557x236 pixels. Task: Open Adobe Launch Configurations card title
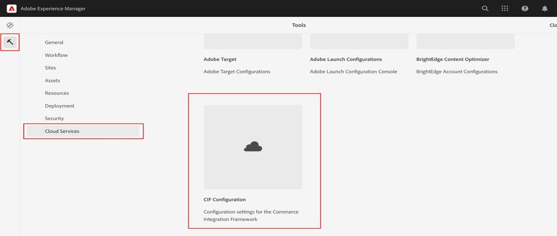pos(345,60)
